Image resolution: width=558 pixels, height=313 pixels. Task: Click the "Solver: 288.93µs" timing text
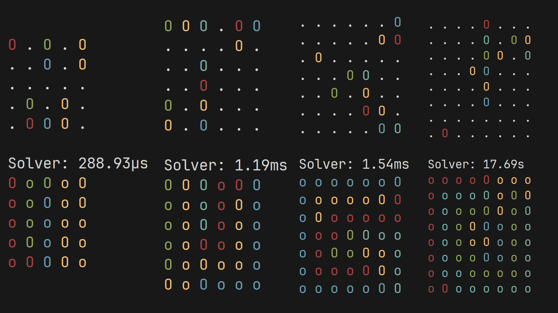[78, 163]
